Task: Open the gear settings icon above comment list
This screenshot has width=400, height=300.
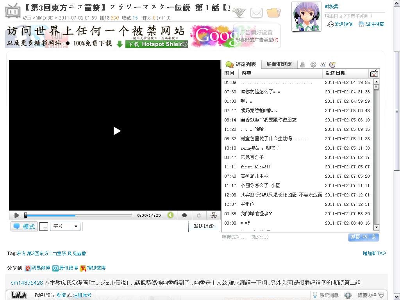Action: (x=313, y=64)
